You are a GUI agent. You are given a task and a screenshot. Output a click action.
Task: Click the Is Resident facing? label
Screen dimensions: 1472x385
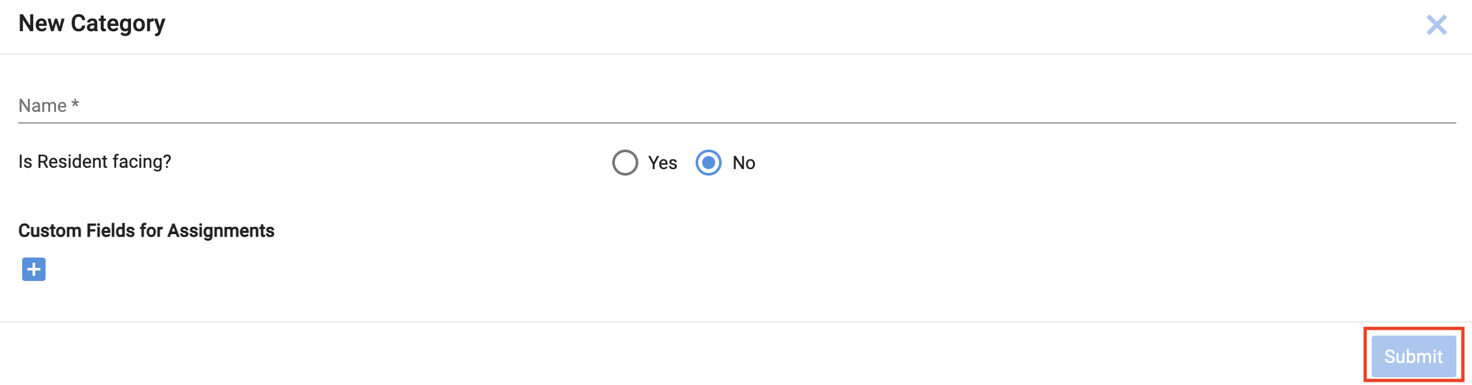pos(94,162)
